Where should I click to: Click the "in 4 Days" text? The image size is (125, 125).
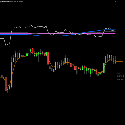120,79
